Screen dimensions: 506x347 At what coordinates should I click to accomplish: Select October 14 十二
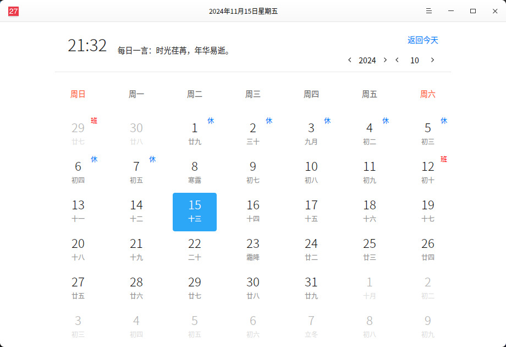pos(136,212)
